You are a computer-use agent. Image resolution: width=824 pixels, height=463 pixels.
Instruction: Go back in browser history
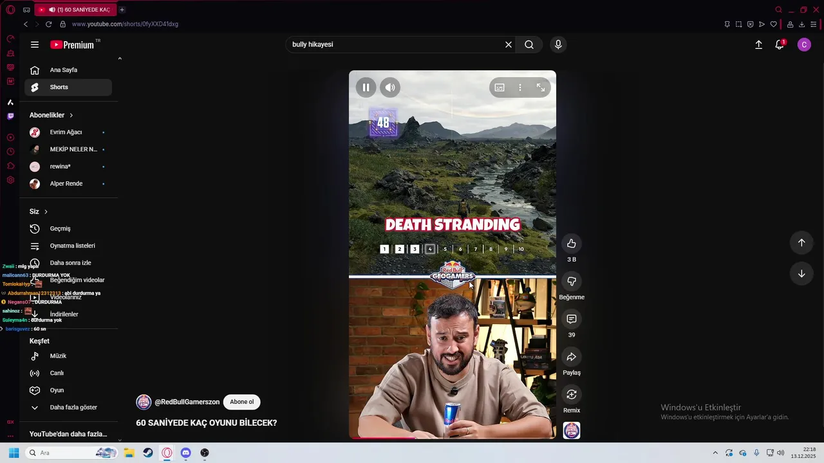pyautogui.click(x=26, y=24)
